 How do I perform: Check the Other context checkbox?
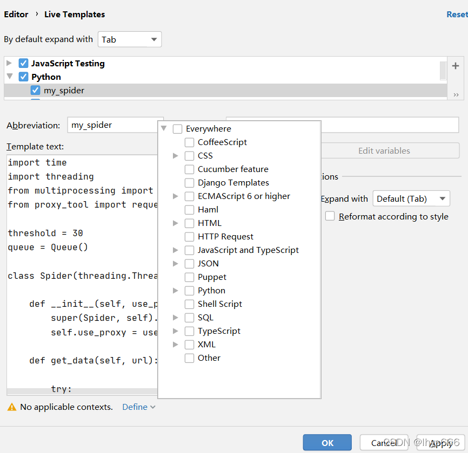click(189, 358)
